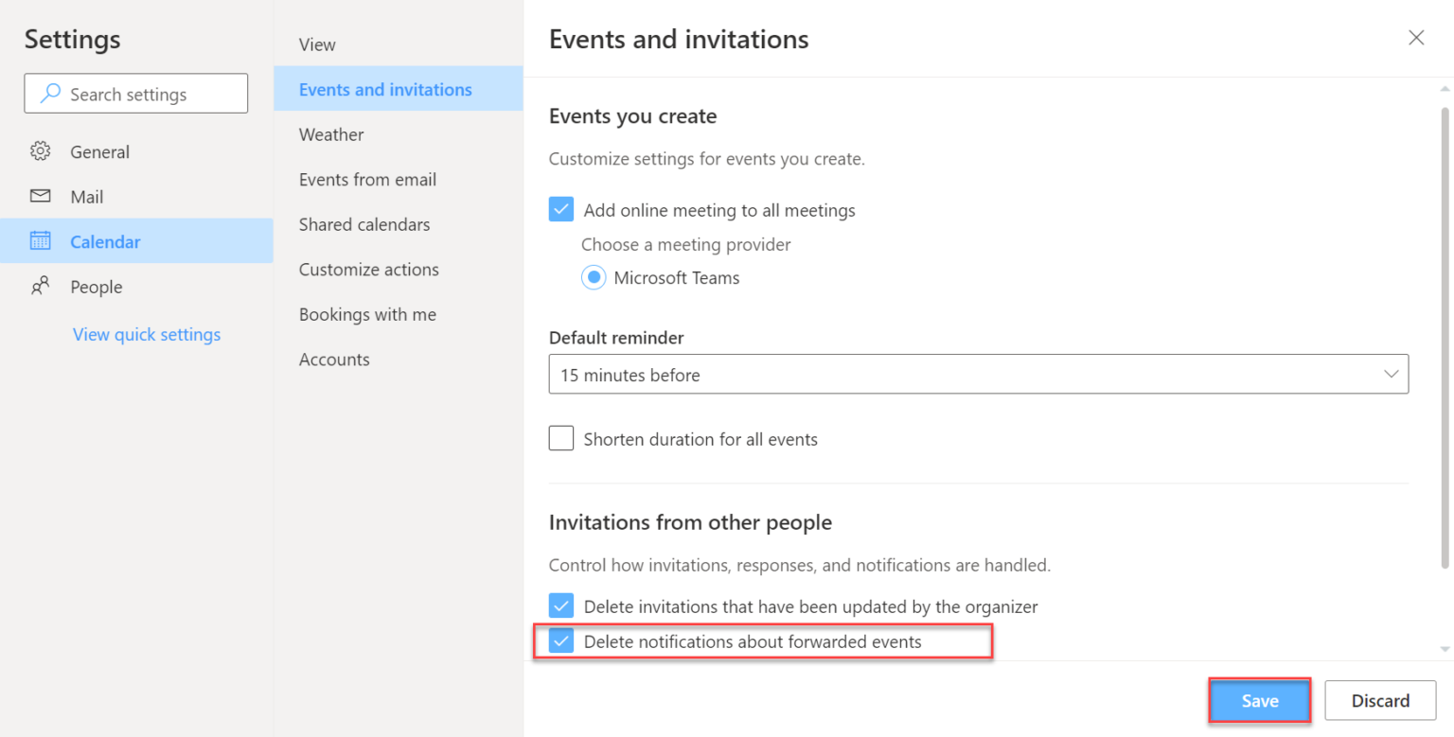The width and height of the screenshot is (1454, 737).
Task: Enable Shorten duration for all events
Action: (561, 439)
